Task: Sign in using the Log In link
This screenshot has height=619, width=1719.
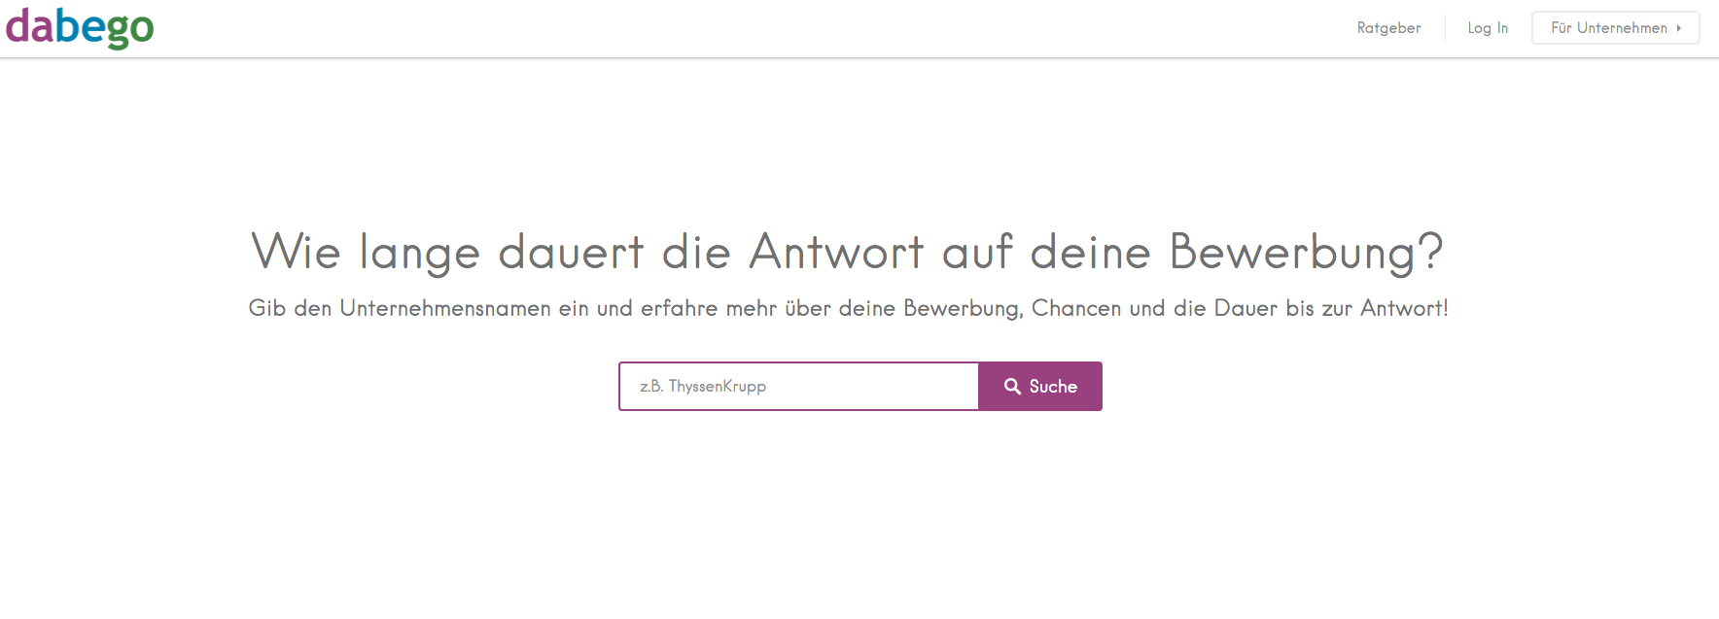Action: point(1488,28)
